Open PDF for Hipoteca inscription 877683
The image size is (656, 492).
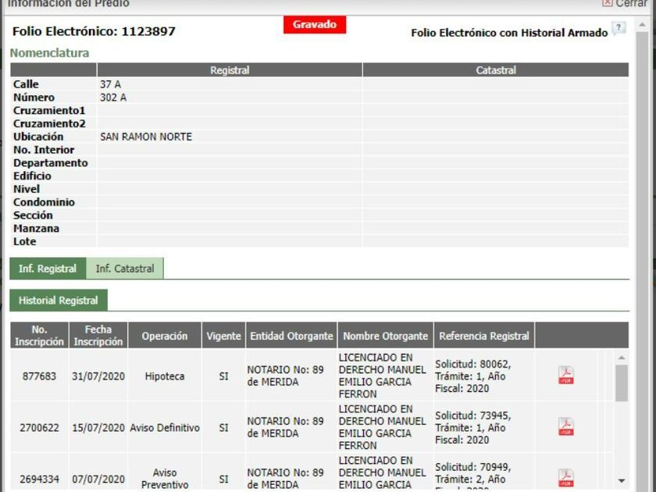[565, 376]
